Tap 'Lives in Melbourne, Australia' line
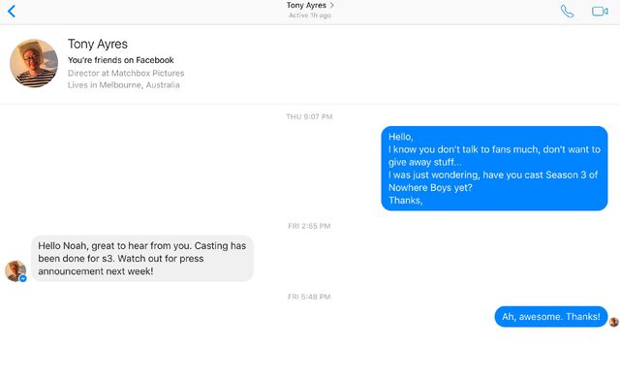This screenshot has width=620, height=379. pyautogui.click(x=123, y=85)
